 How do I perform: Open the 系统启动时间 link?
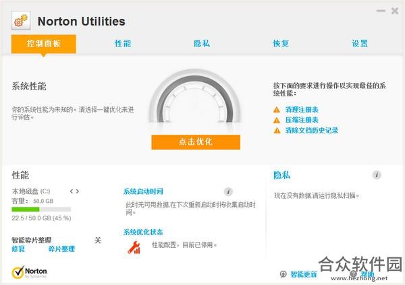[x=143, y=191]
